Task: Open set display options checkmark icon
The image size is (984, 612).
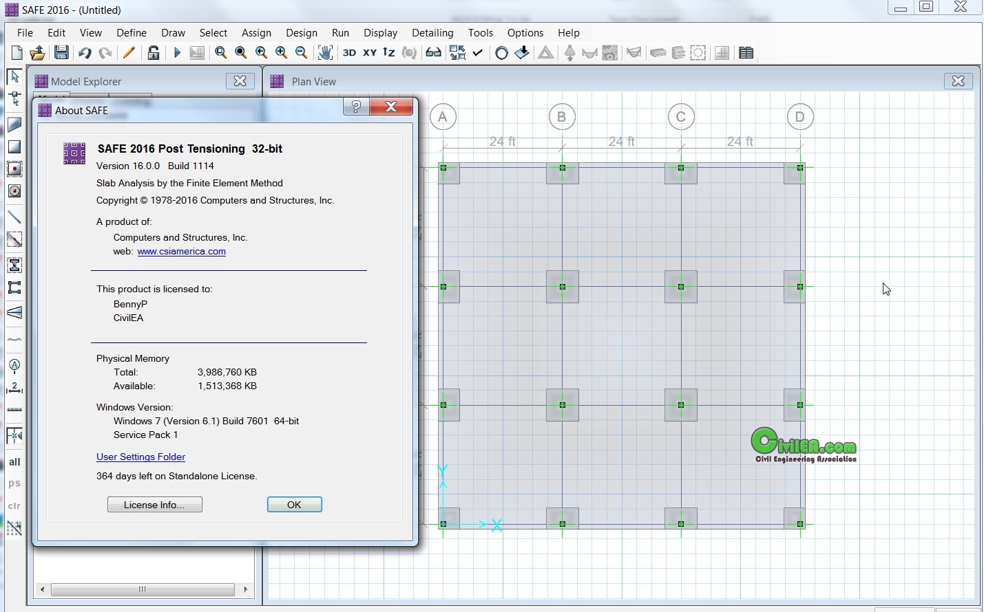Action: (478, 53)
